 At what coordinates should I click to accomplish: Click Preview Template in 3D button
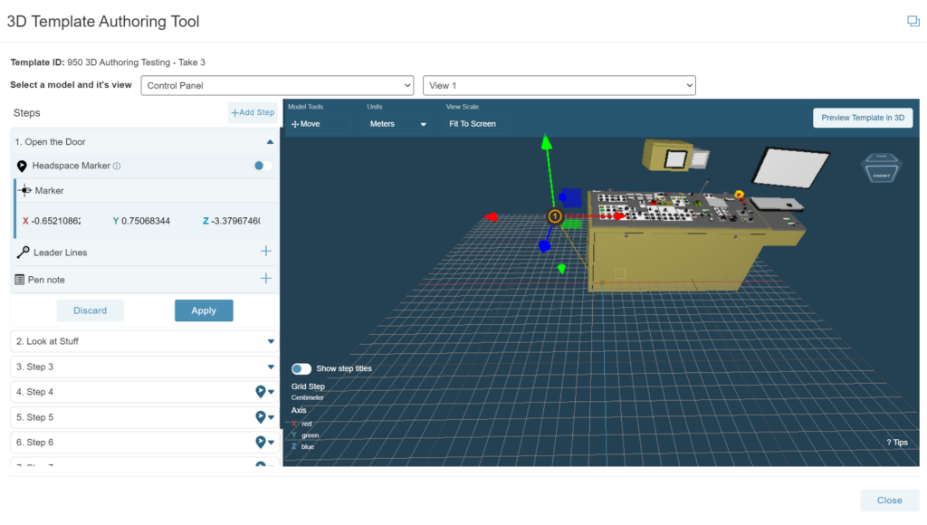863,118
